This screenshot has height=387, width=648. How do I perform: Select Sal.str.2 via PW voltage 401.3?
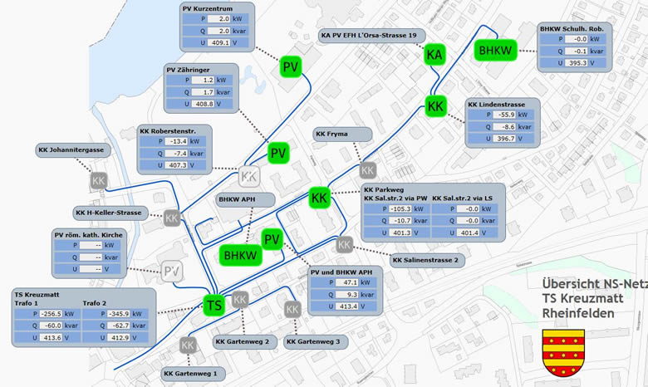(x=400, y=233)
